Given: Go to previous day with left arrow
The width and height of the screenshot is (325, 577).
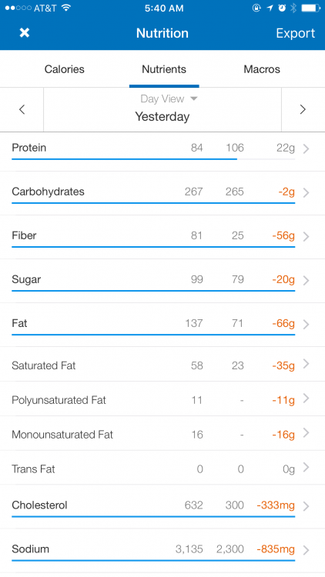Looking at the screenshot, I should pos(22,109).
